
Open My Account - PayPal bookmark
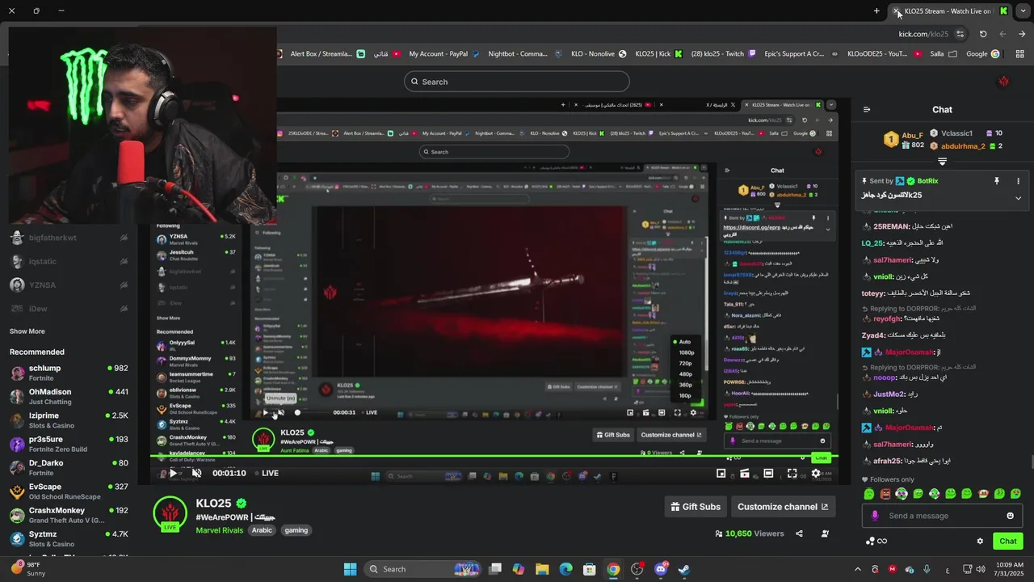pos(444,54)
